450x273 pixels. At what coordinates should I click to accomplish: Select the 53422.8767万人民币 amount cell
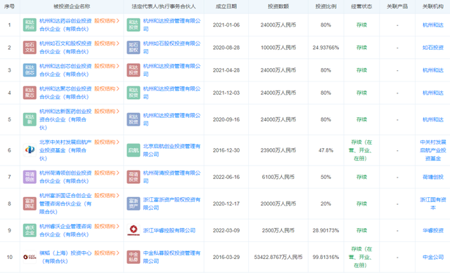pos(278,257)
